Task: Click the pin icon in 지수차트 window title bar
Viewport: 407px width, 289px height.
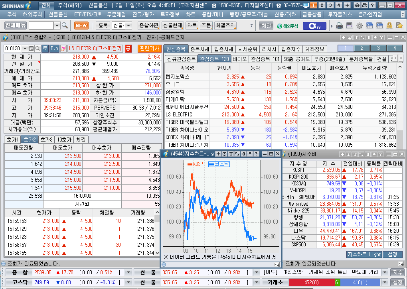Action: (x=250, y=154)
